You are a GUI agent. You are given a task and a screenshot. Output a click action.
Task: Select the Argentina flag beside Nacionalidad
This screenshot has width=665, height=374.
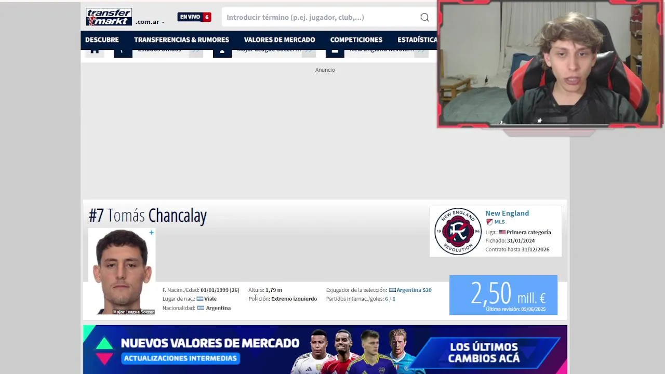click(201, 308)
